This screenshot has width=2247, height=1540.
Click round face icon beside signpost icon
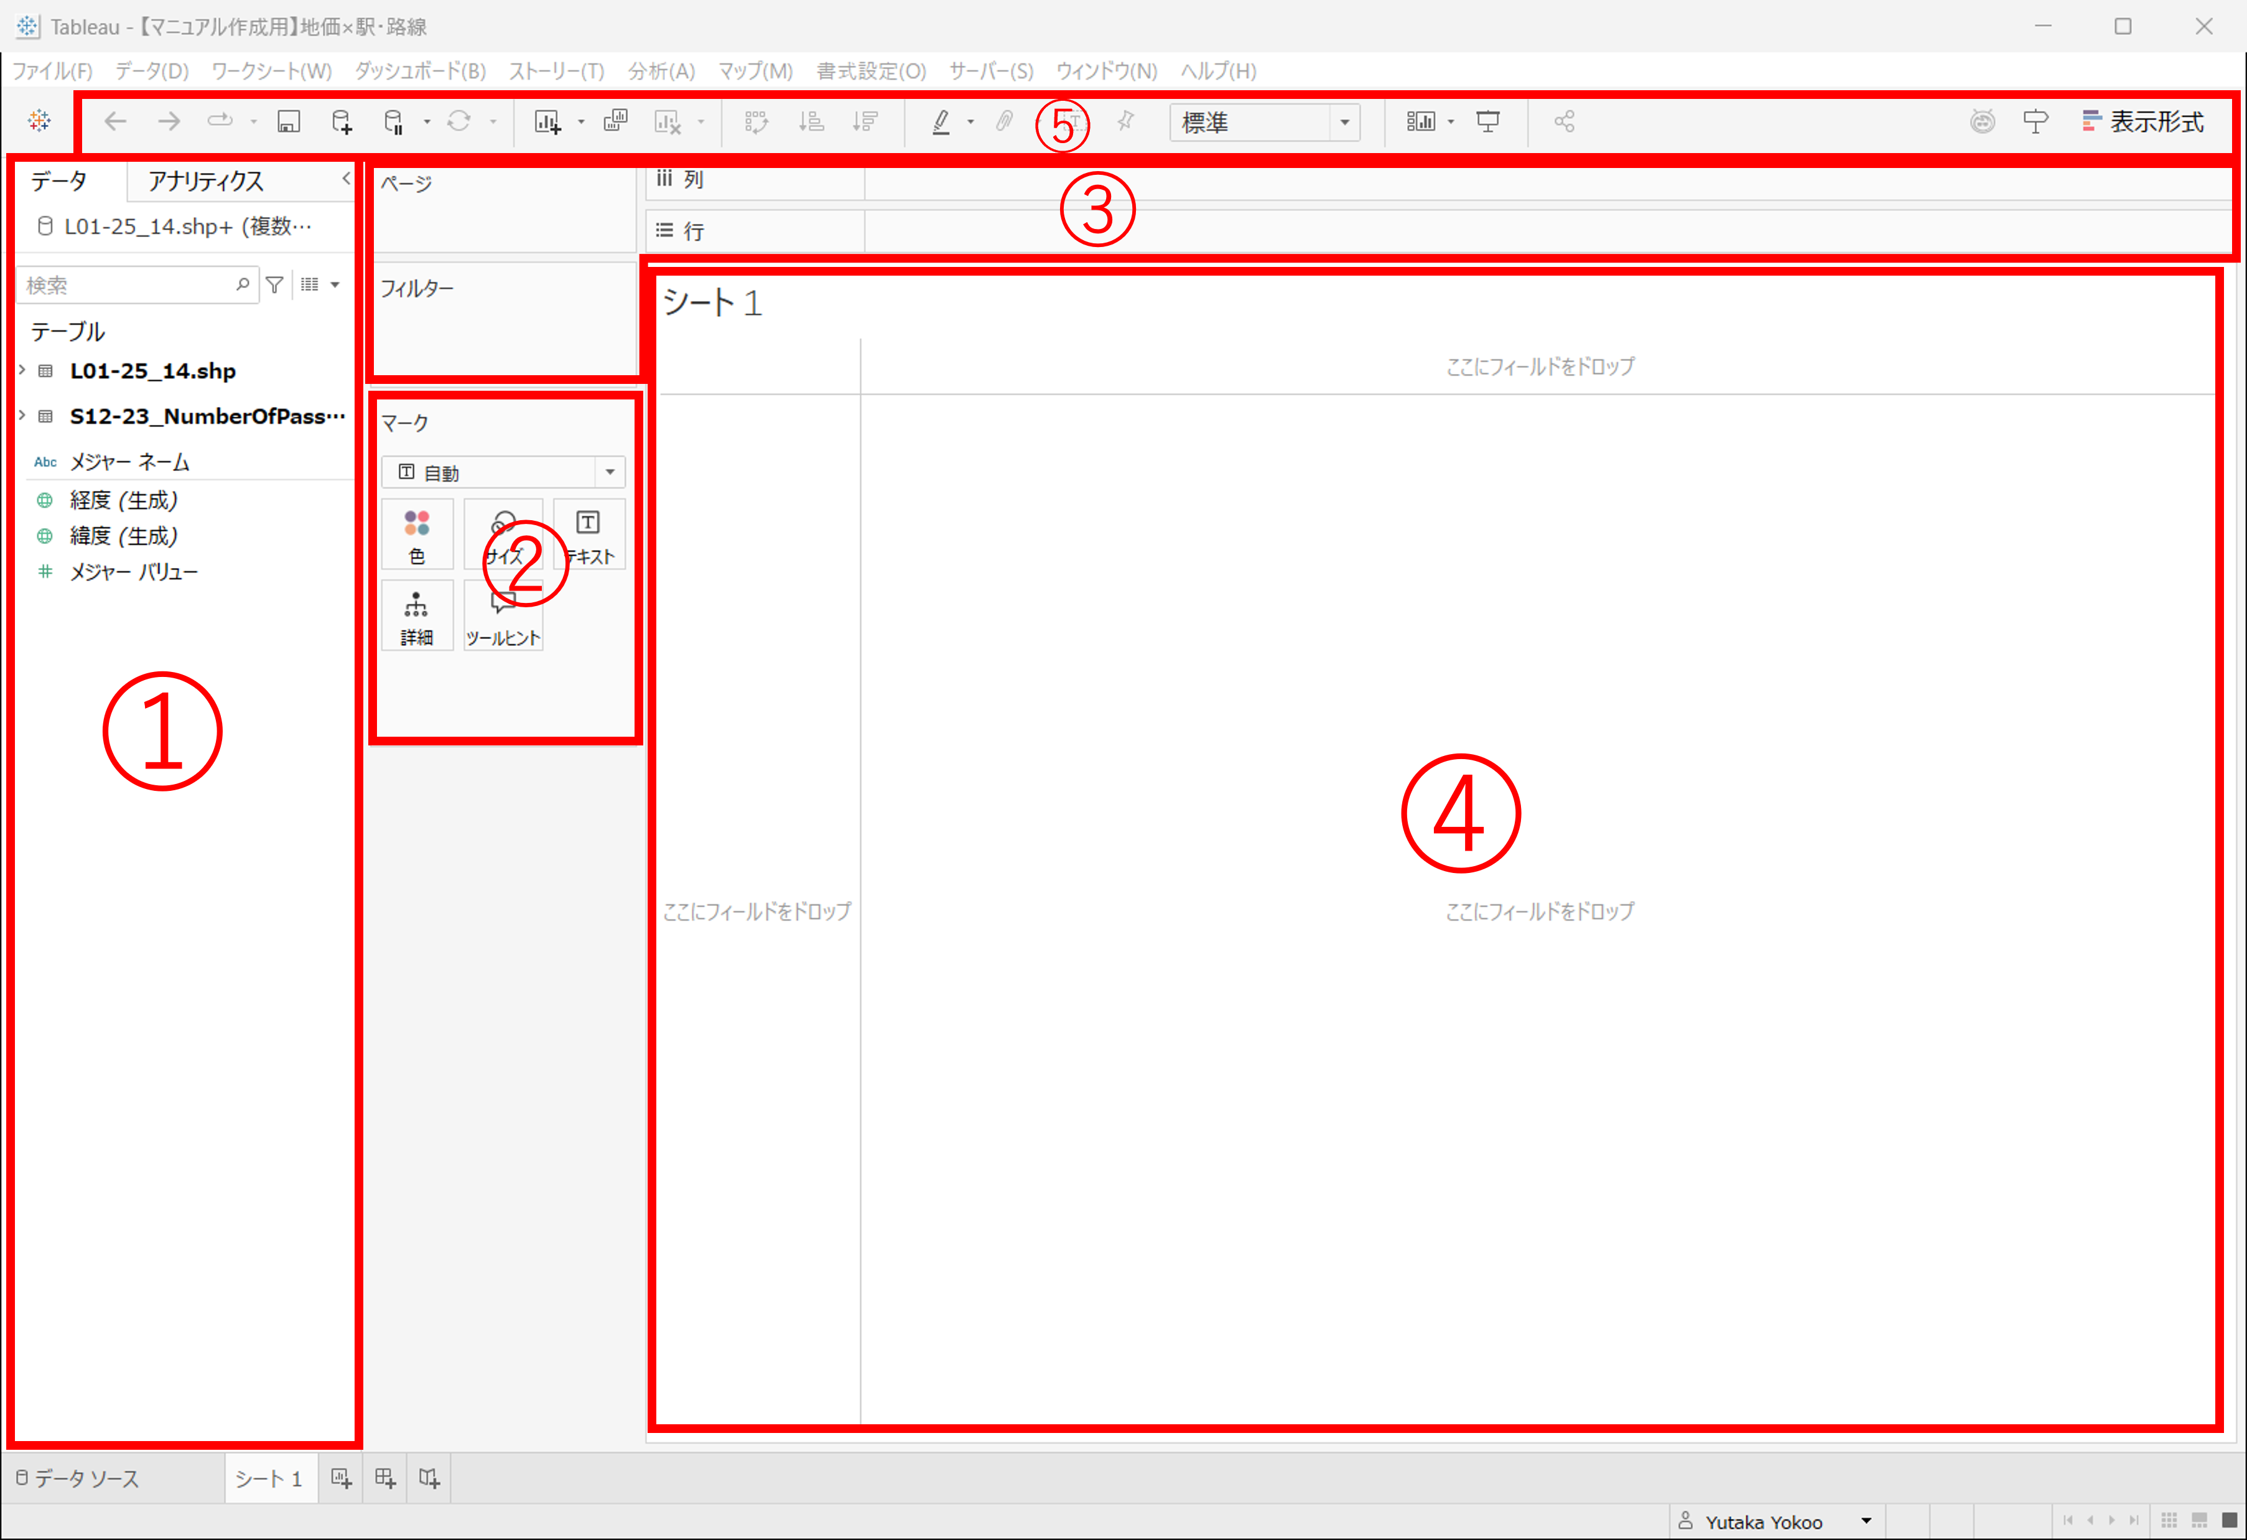[x=1982, y=122]
